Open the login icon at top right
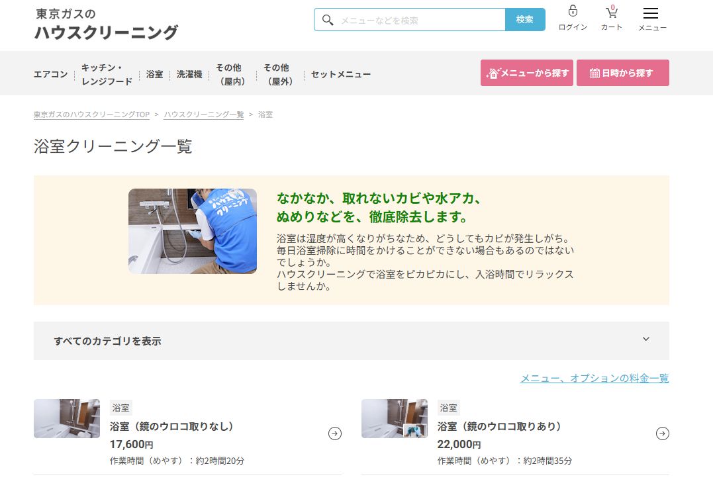The height and width of the screenshot is (501, 713). [x=571, y=13]
